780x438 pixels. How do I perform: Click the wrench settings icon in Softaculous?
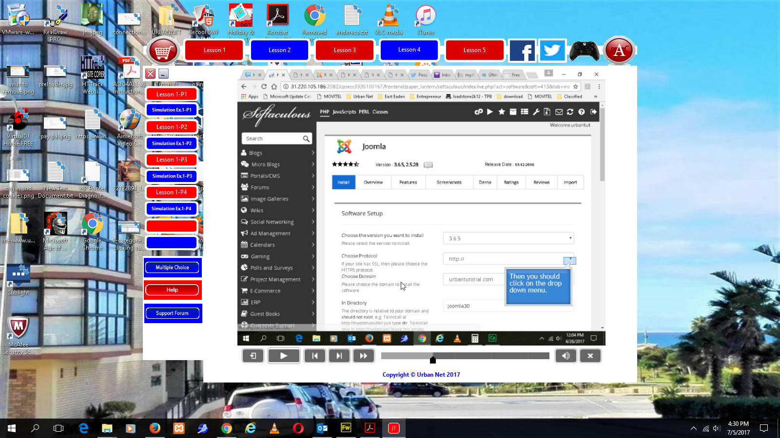click(x=536, y=112)
